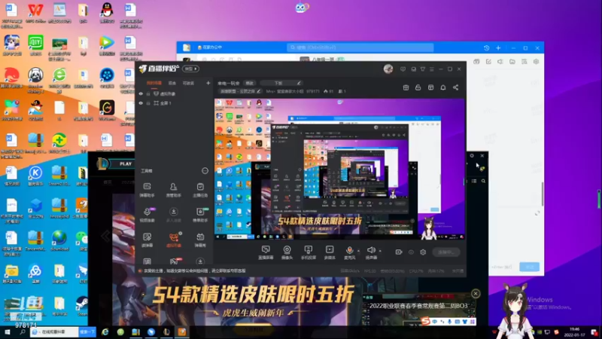Viewport: 602px width, 339px height.
Task: Open the Windows Start menu
Action: (x=7, y=331)
